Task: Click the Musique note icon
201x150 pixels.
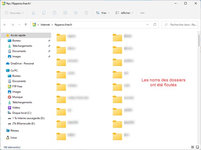Action: [x=10, y=97]
